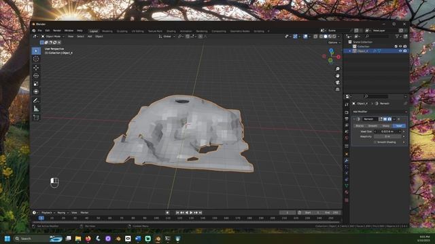Select the Annotate tool
This screenshot has width=435, height=244.
[36, 100]
